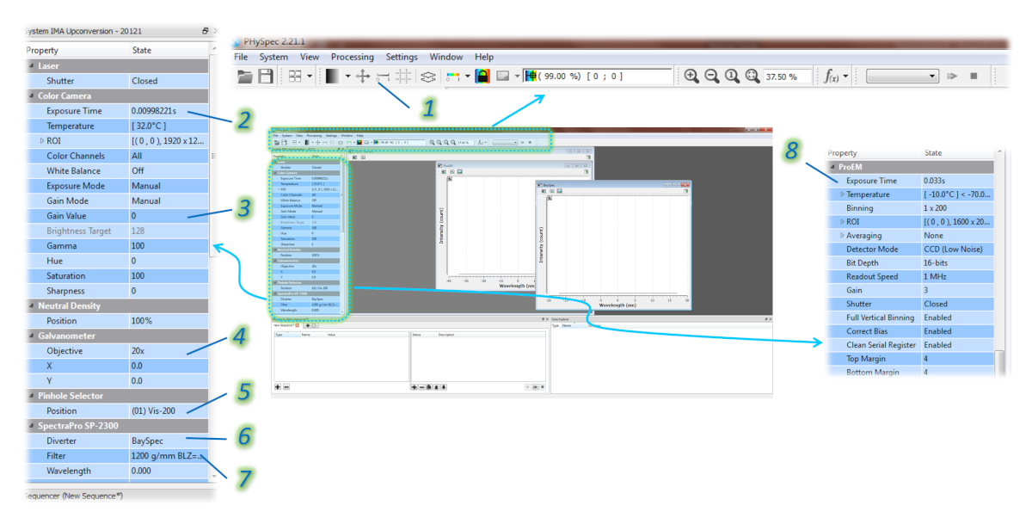Open the layout grid dropdown arrow

click(310, 77)
